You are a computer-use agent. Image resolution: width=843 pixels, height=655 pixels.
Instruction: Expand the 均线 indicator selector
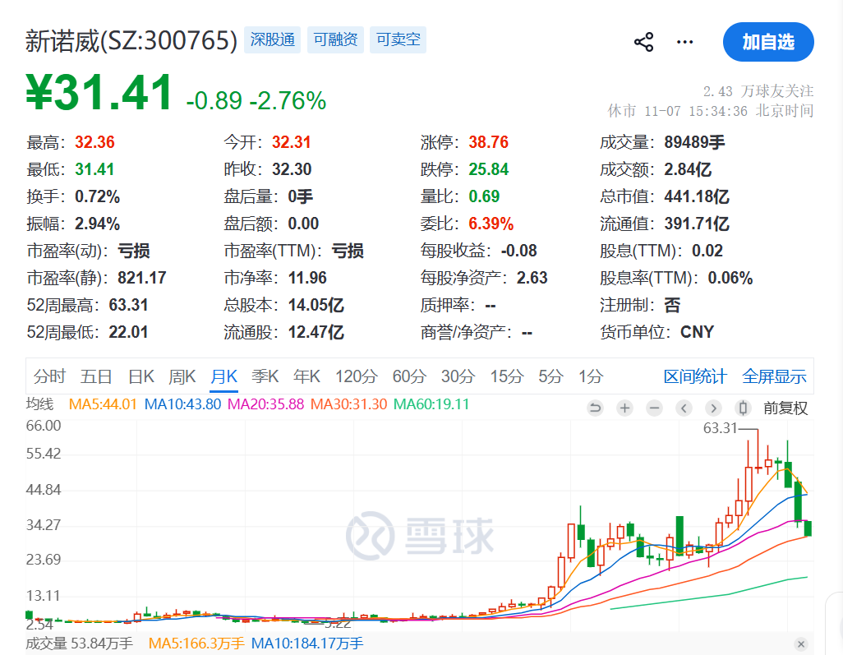(39, 404)
